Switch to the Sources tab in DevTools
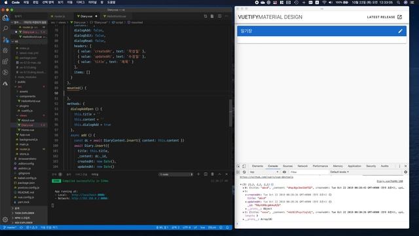 [287, 166]
